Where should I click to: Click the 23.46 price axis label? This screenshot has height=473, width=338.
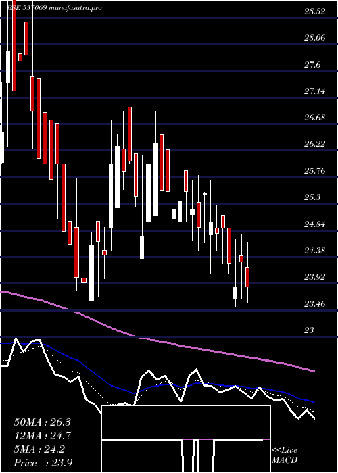pos(315,303)
